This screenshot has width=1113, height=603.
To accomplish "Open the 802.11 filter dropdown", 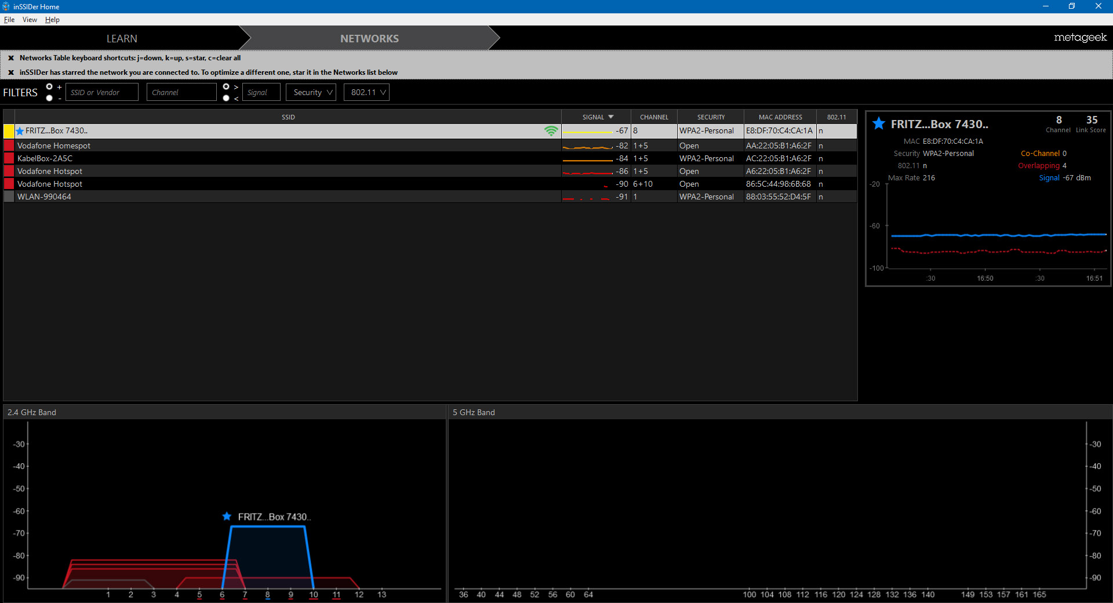I will pos(366,92).
